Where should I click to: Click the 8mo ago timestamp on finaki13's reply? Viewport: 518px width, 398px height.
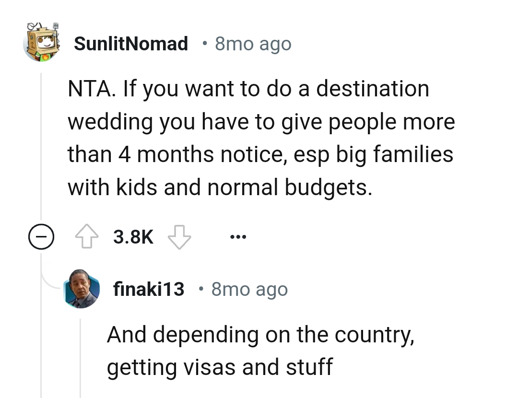point(249,289)
